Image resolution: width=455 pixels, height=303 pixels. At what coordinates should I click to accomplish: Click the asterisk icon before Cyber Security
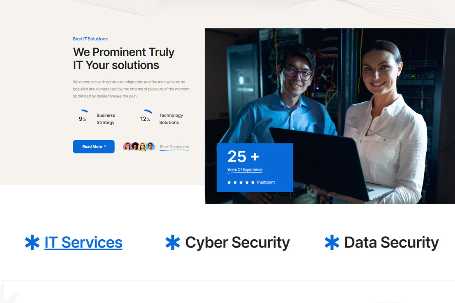coord(173,242)
